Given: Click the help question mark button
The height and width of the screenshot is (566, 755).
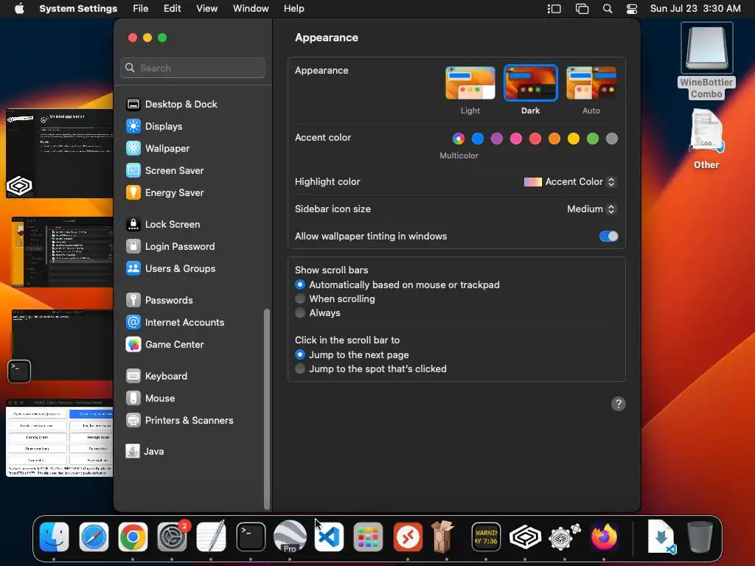Looking at the screenshot, I should (619, 404).
